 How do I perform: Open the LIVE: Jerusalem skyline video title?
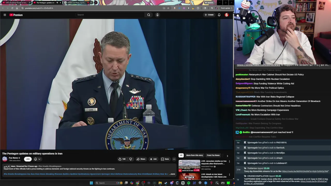pos(214,162)
